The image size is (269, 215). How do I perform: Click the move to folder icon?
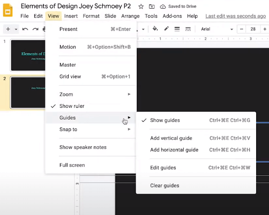[152, 7]
